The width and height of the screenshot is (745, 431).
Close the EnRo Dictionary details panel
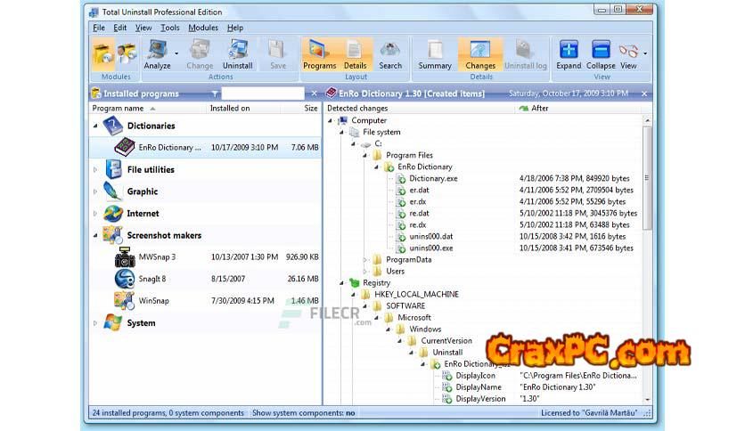pyautogui.click(x=644, y=94)
